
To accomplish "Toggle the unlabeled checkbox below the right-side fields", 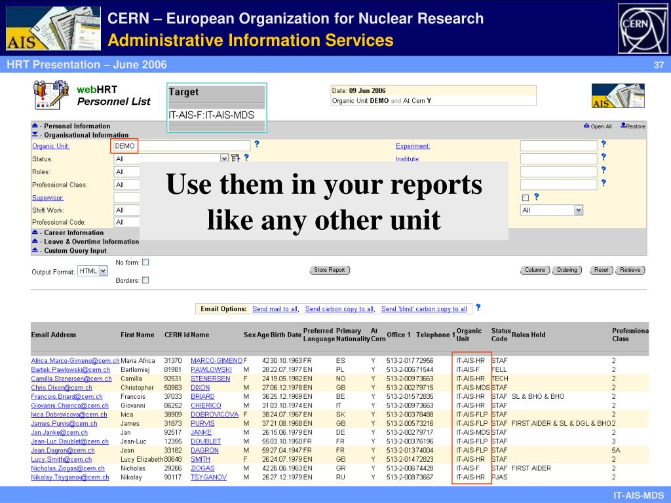I will coord(526,198).
